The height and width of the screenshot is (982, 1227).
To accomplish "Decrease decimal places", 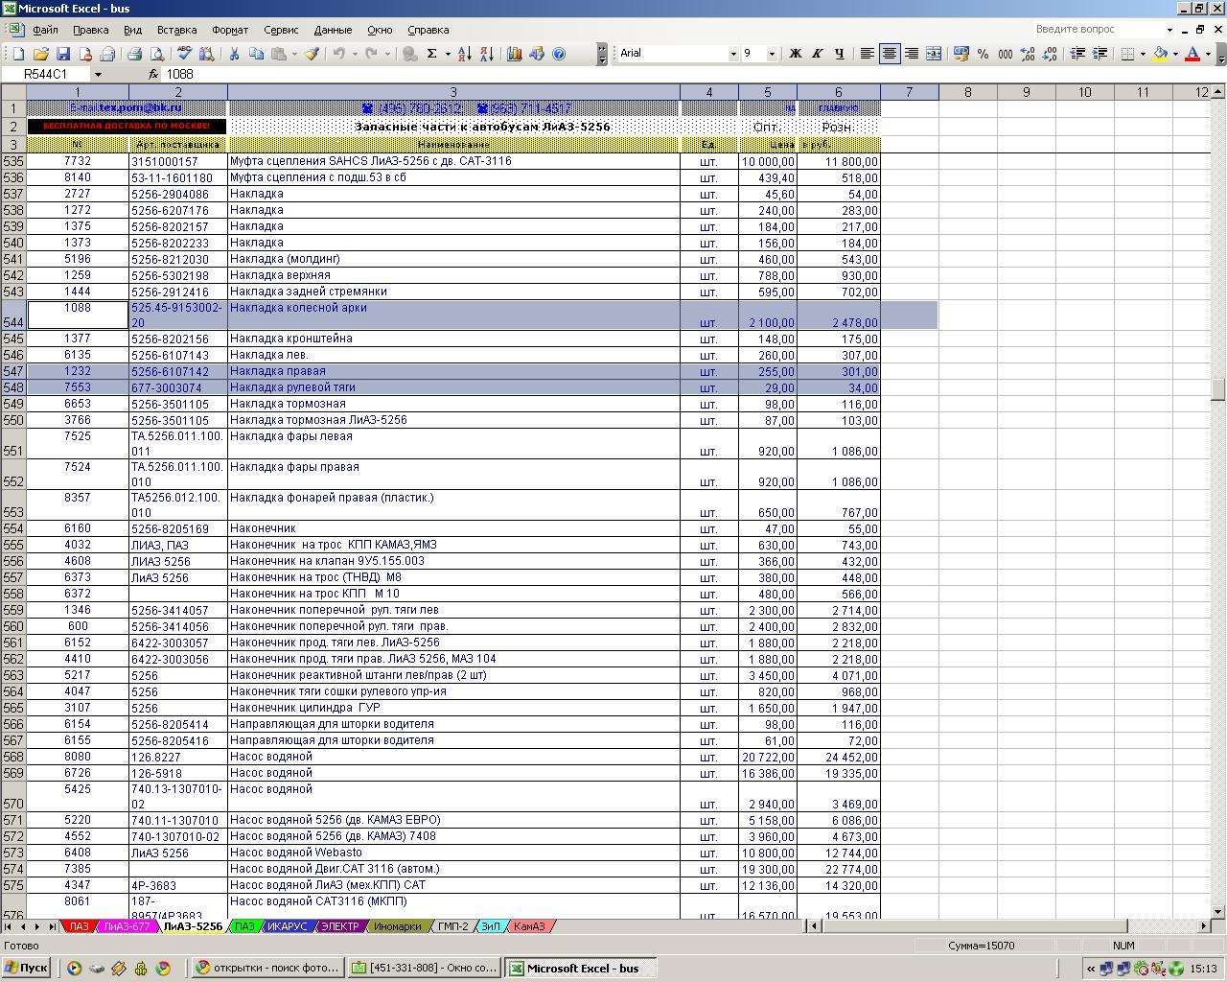I will pyautogui.click(x=1049, y=54).
